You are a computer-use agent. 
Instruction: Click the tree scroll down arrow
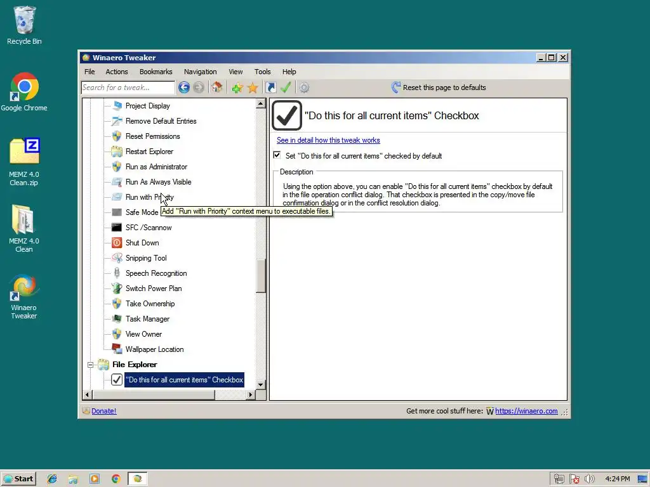tap(261, 385)
